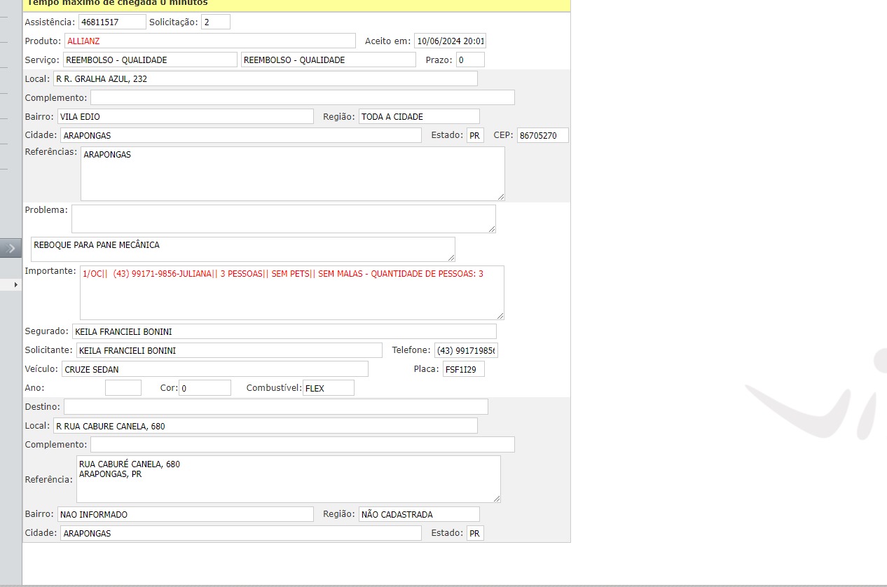Click origin Cidade field ARAPONGAS
This screenshot has width=887, height=587.
pos(241,136)
